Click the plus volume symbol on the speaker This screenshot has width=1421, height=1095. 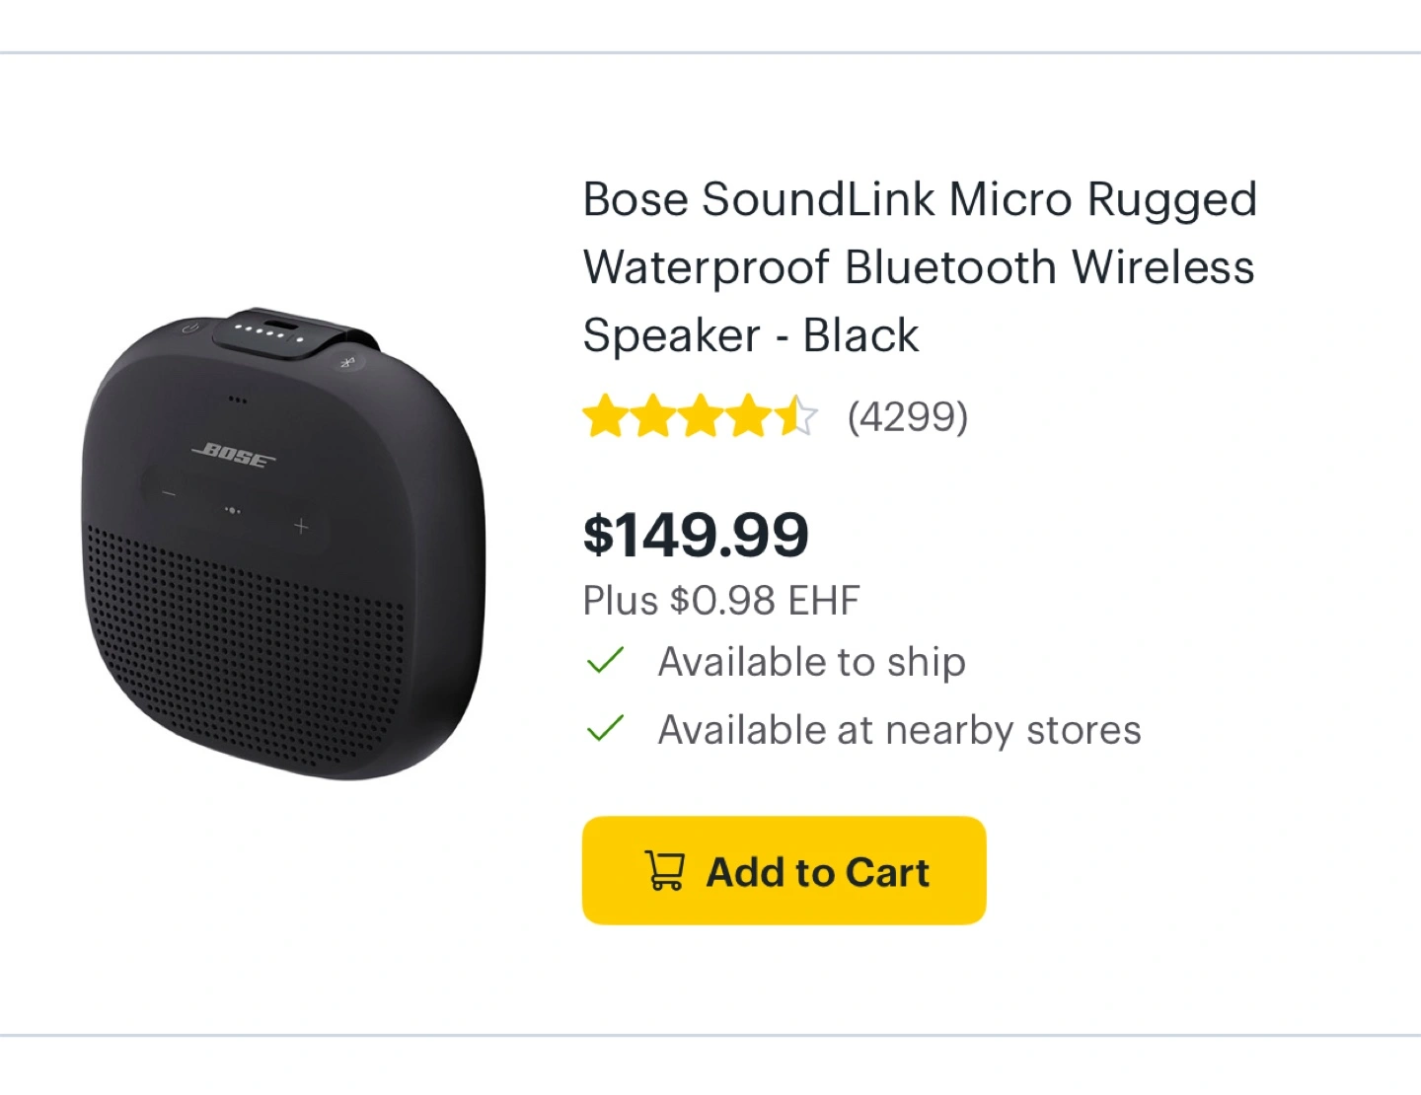pos(301,527)
